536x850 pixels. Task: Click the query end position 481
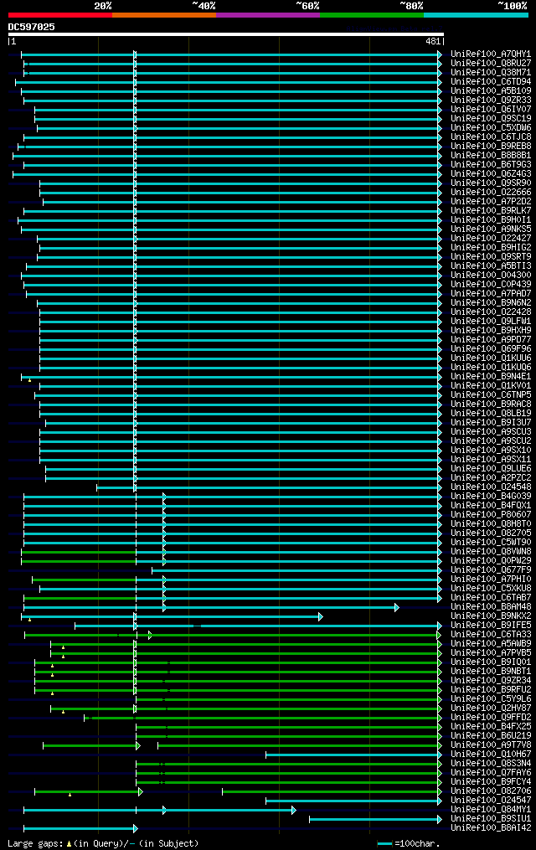click(x=433, y=41)
